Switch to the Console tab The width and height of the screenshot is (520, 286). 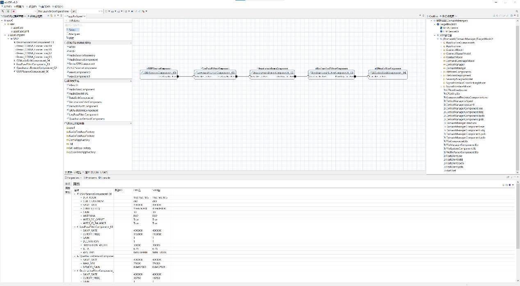[104, 178]
